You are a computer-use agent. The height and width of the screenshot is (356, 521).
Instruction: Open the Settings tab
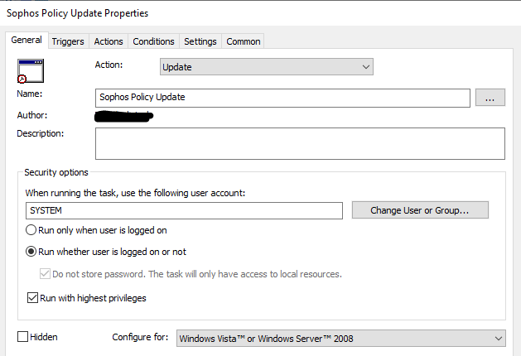click(200, 41)
